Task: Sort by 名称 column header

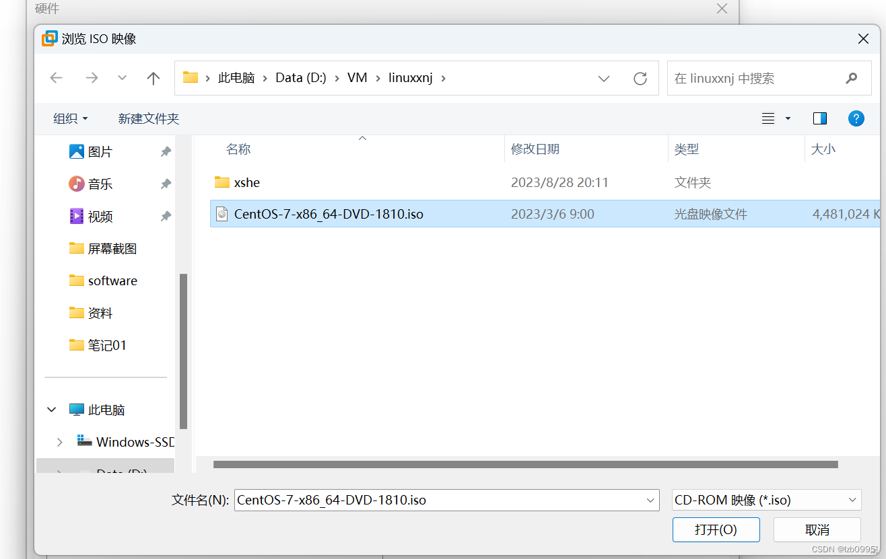Action: pos(238,149)
